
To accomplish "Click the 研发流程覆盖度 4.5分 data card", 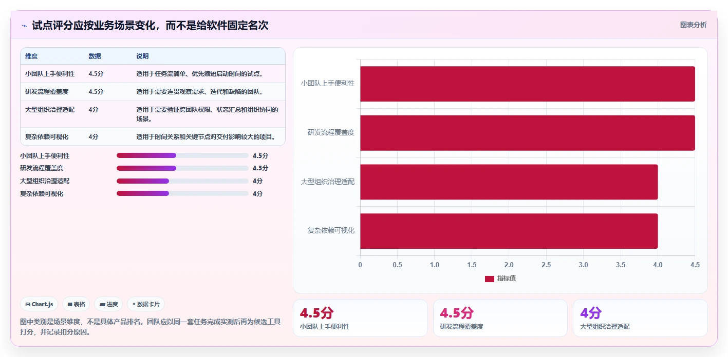I will [x=500, y=318].
